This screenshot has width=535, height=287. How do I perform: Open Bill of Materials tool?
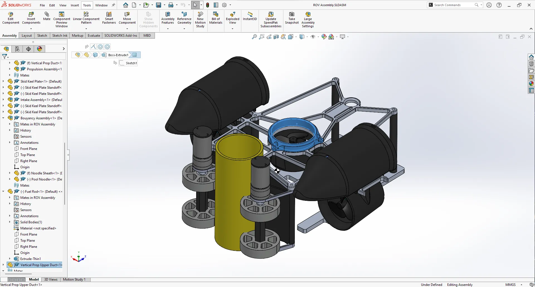(216, 18)
